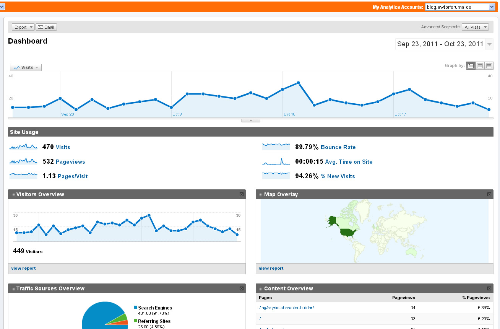This screenshot has width=500, height=329.
Task: Click the Oct 17 date marker on graph
Action: pyautogui.click(x=400, y=114)
